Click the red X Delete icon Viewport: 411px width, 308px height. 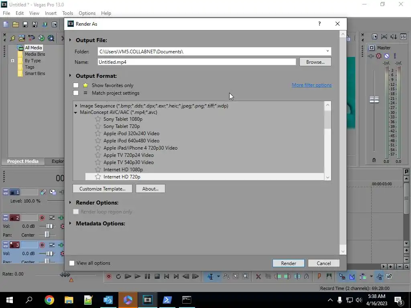pyautogui.click(x=258, y=277)
